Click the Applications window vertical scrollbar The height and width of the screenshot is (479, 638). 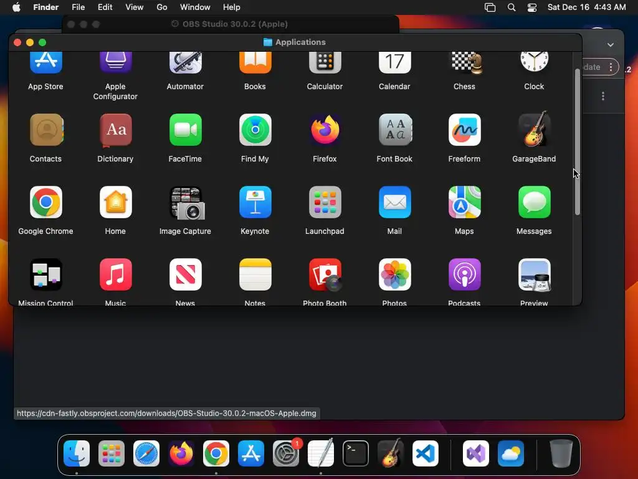coord(577,142)
